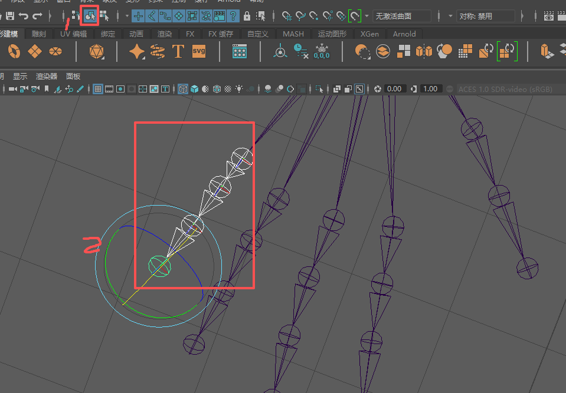Screen dimensions: 566x393
Task: Click the 无激活曲面 field
Action: pos(402,16)
